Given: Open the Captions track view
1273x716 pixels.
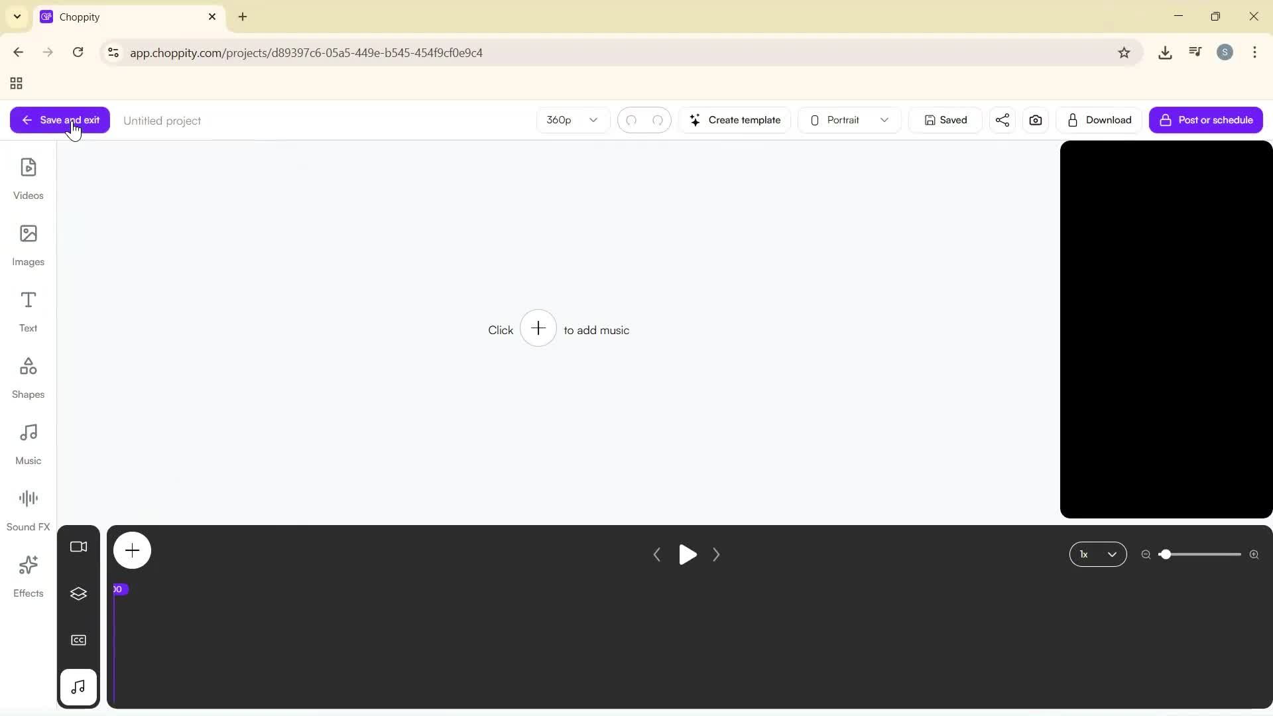Looking at the screenshot, I should (x=78, y=640).
